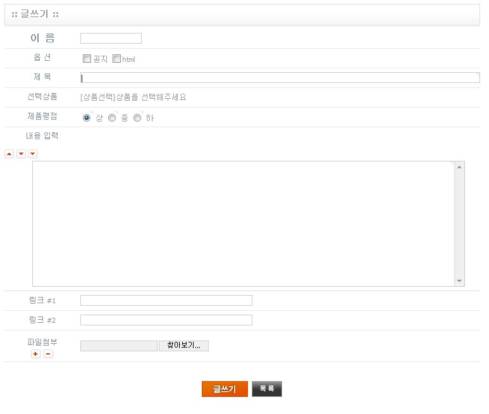The image size is (489, 414).
Task: Click the 찾아보기... browse button
Action: 183,346
